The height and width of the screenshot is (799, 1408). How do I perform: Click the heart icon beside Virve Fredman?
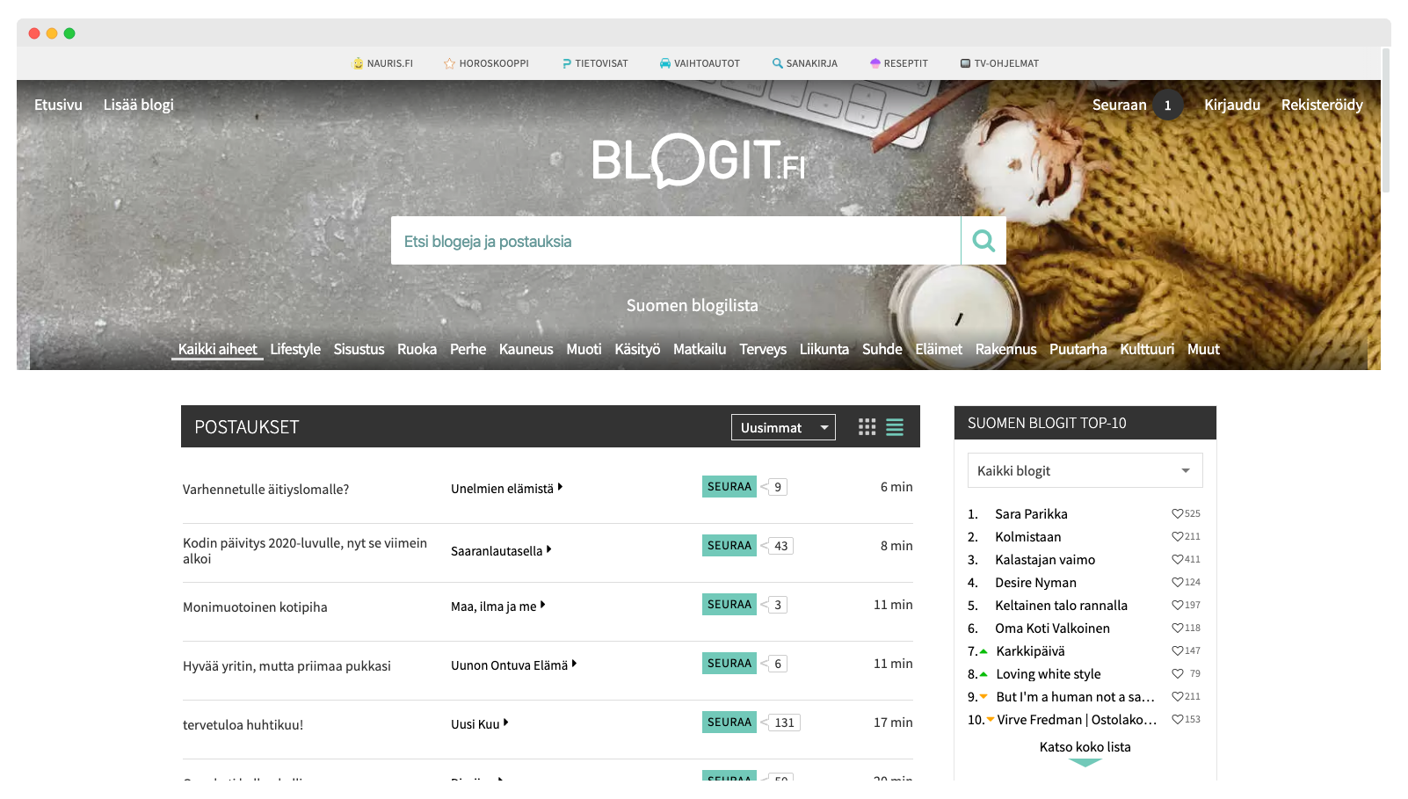[x=1177, y=719]
